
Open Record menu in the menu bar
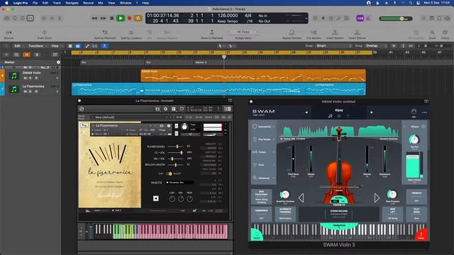88,3
